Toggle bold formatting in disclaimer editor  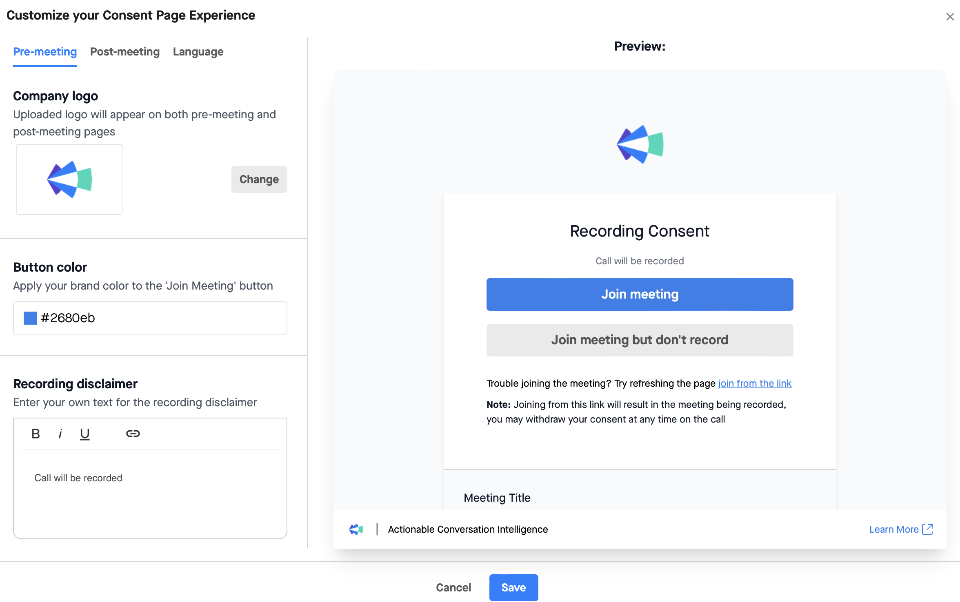pyautogui.click(x=36, y=434)
